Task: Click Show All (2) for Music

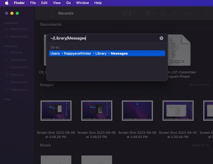Action: (x=201, y=145)
